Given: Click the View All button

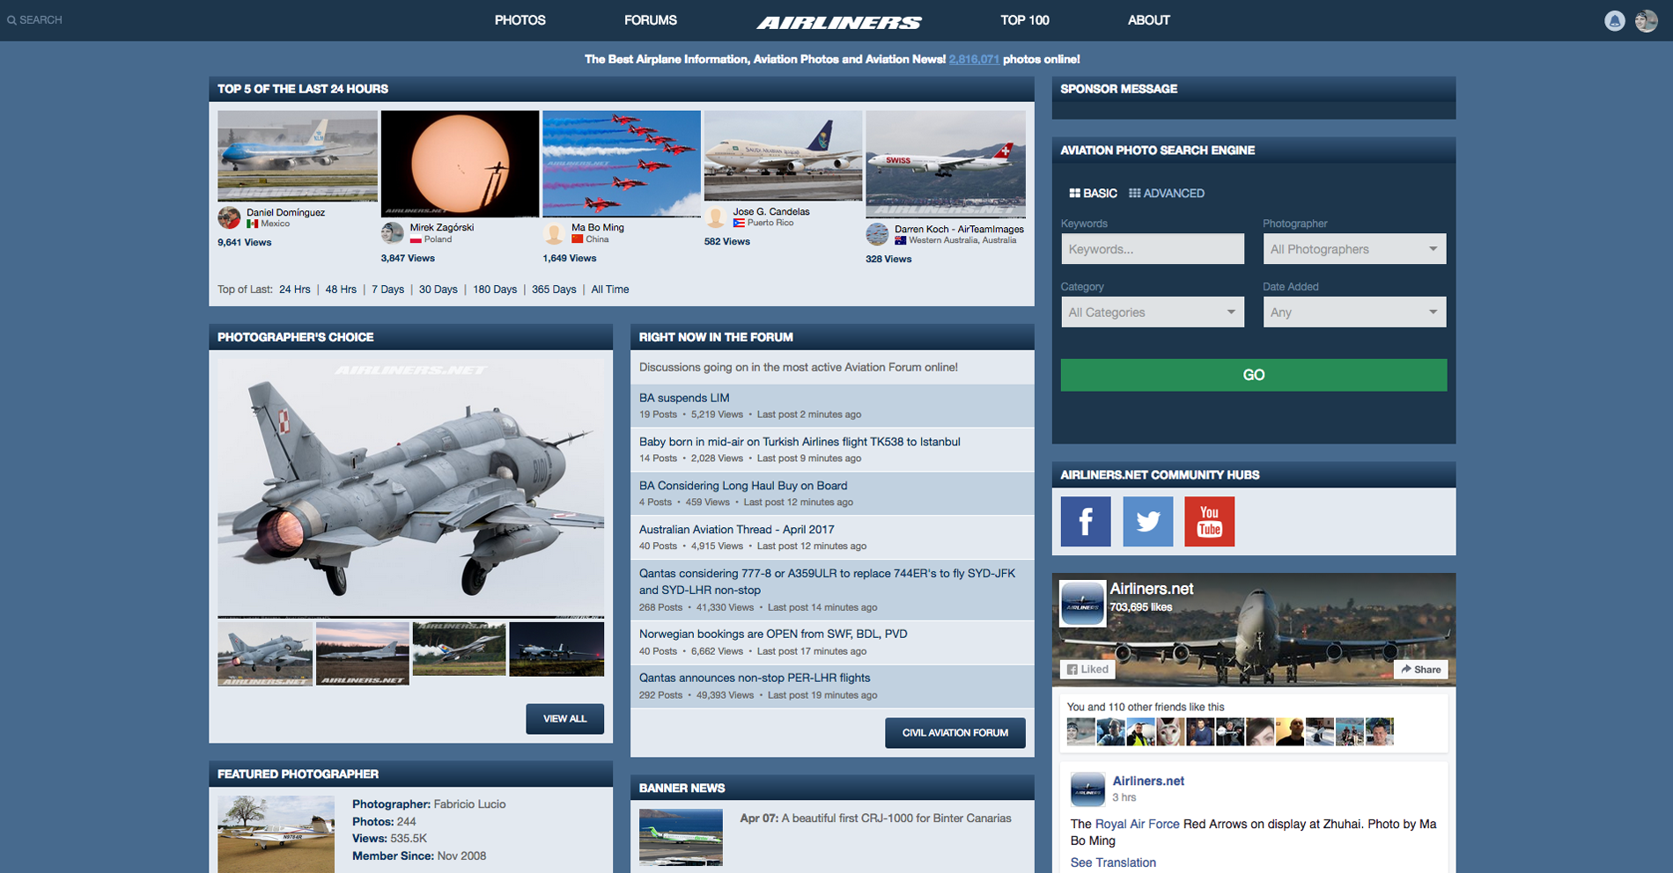Looking at the screenshot, I should (564, 719).
